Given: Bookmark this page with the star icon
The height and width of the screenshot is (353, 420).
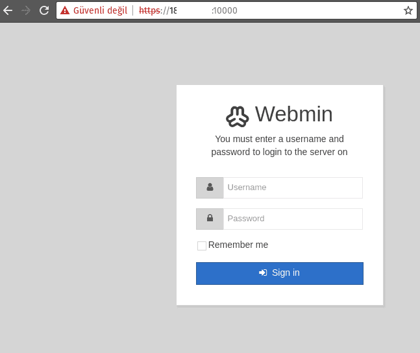Looking at the screenshot, I should (x=408, y=10).
